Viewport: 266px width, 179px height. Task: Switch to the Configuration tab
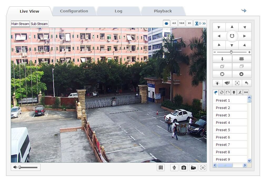click(74, 11)
